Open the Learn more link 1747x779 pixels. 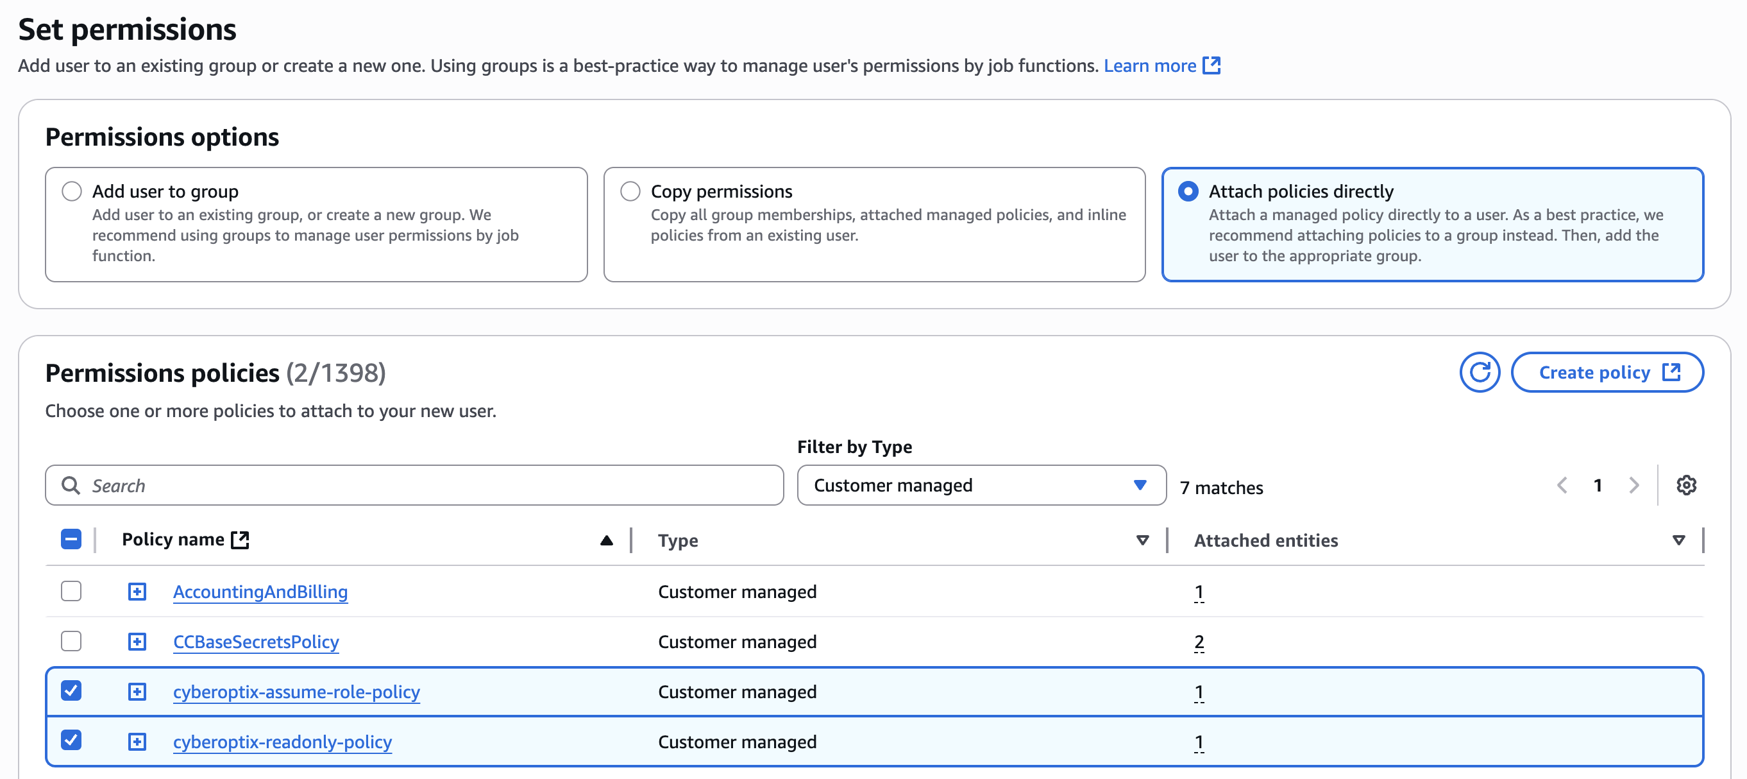[1151, 65]
